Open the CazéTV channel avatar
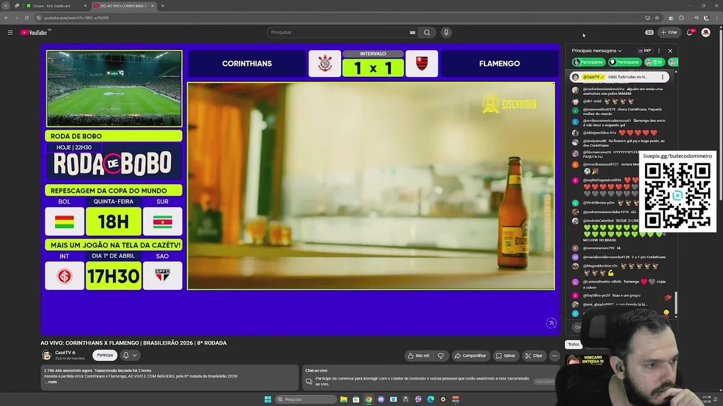 [x=46, y=355]
